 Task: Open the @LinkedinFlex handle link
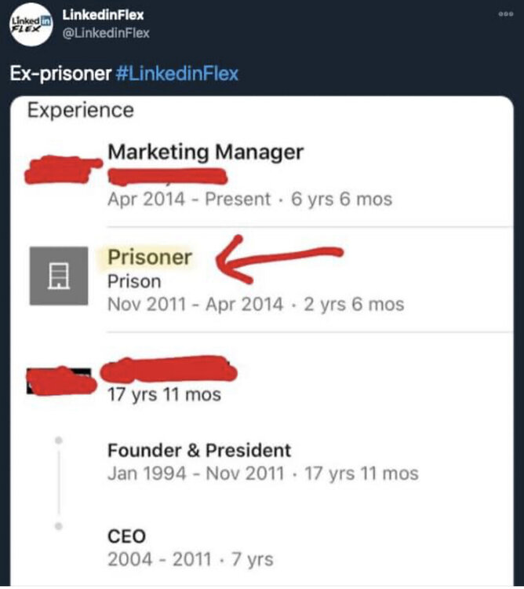(x=105, y=33)
